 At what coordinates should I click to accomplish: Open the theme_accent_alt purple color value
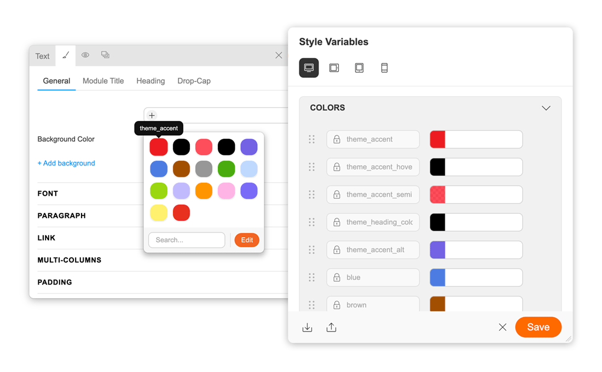coord(476,250)
